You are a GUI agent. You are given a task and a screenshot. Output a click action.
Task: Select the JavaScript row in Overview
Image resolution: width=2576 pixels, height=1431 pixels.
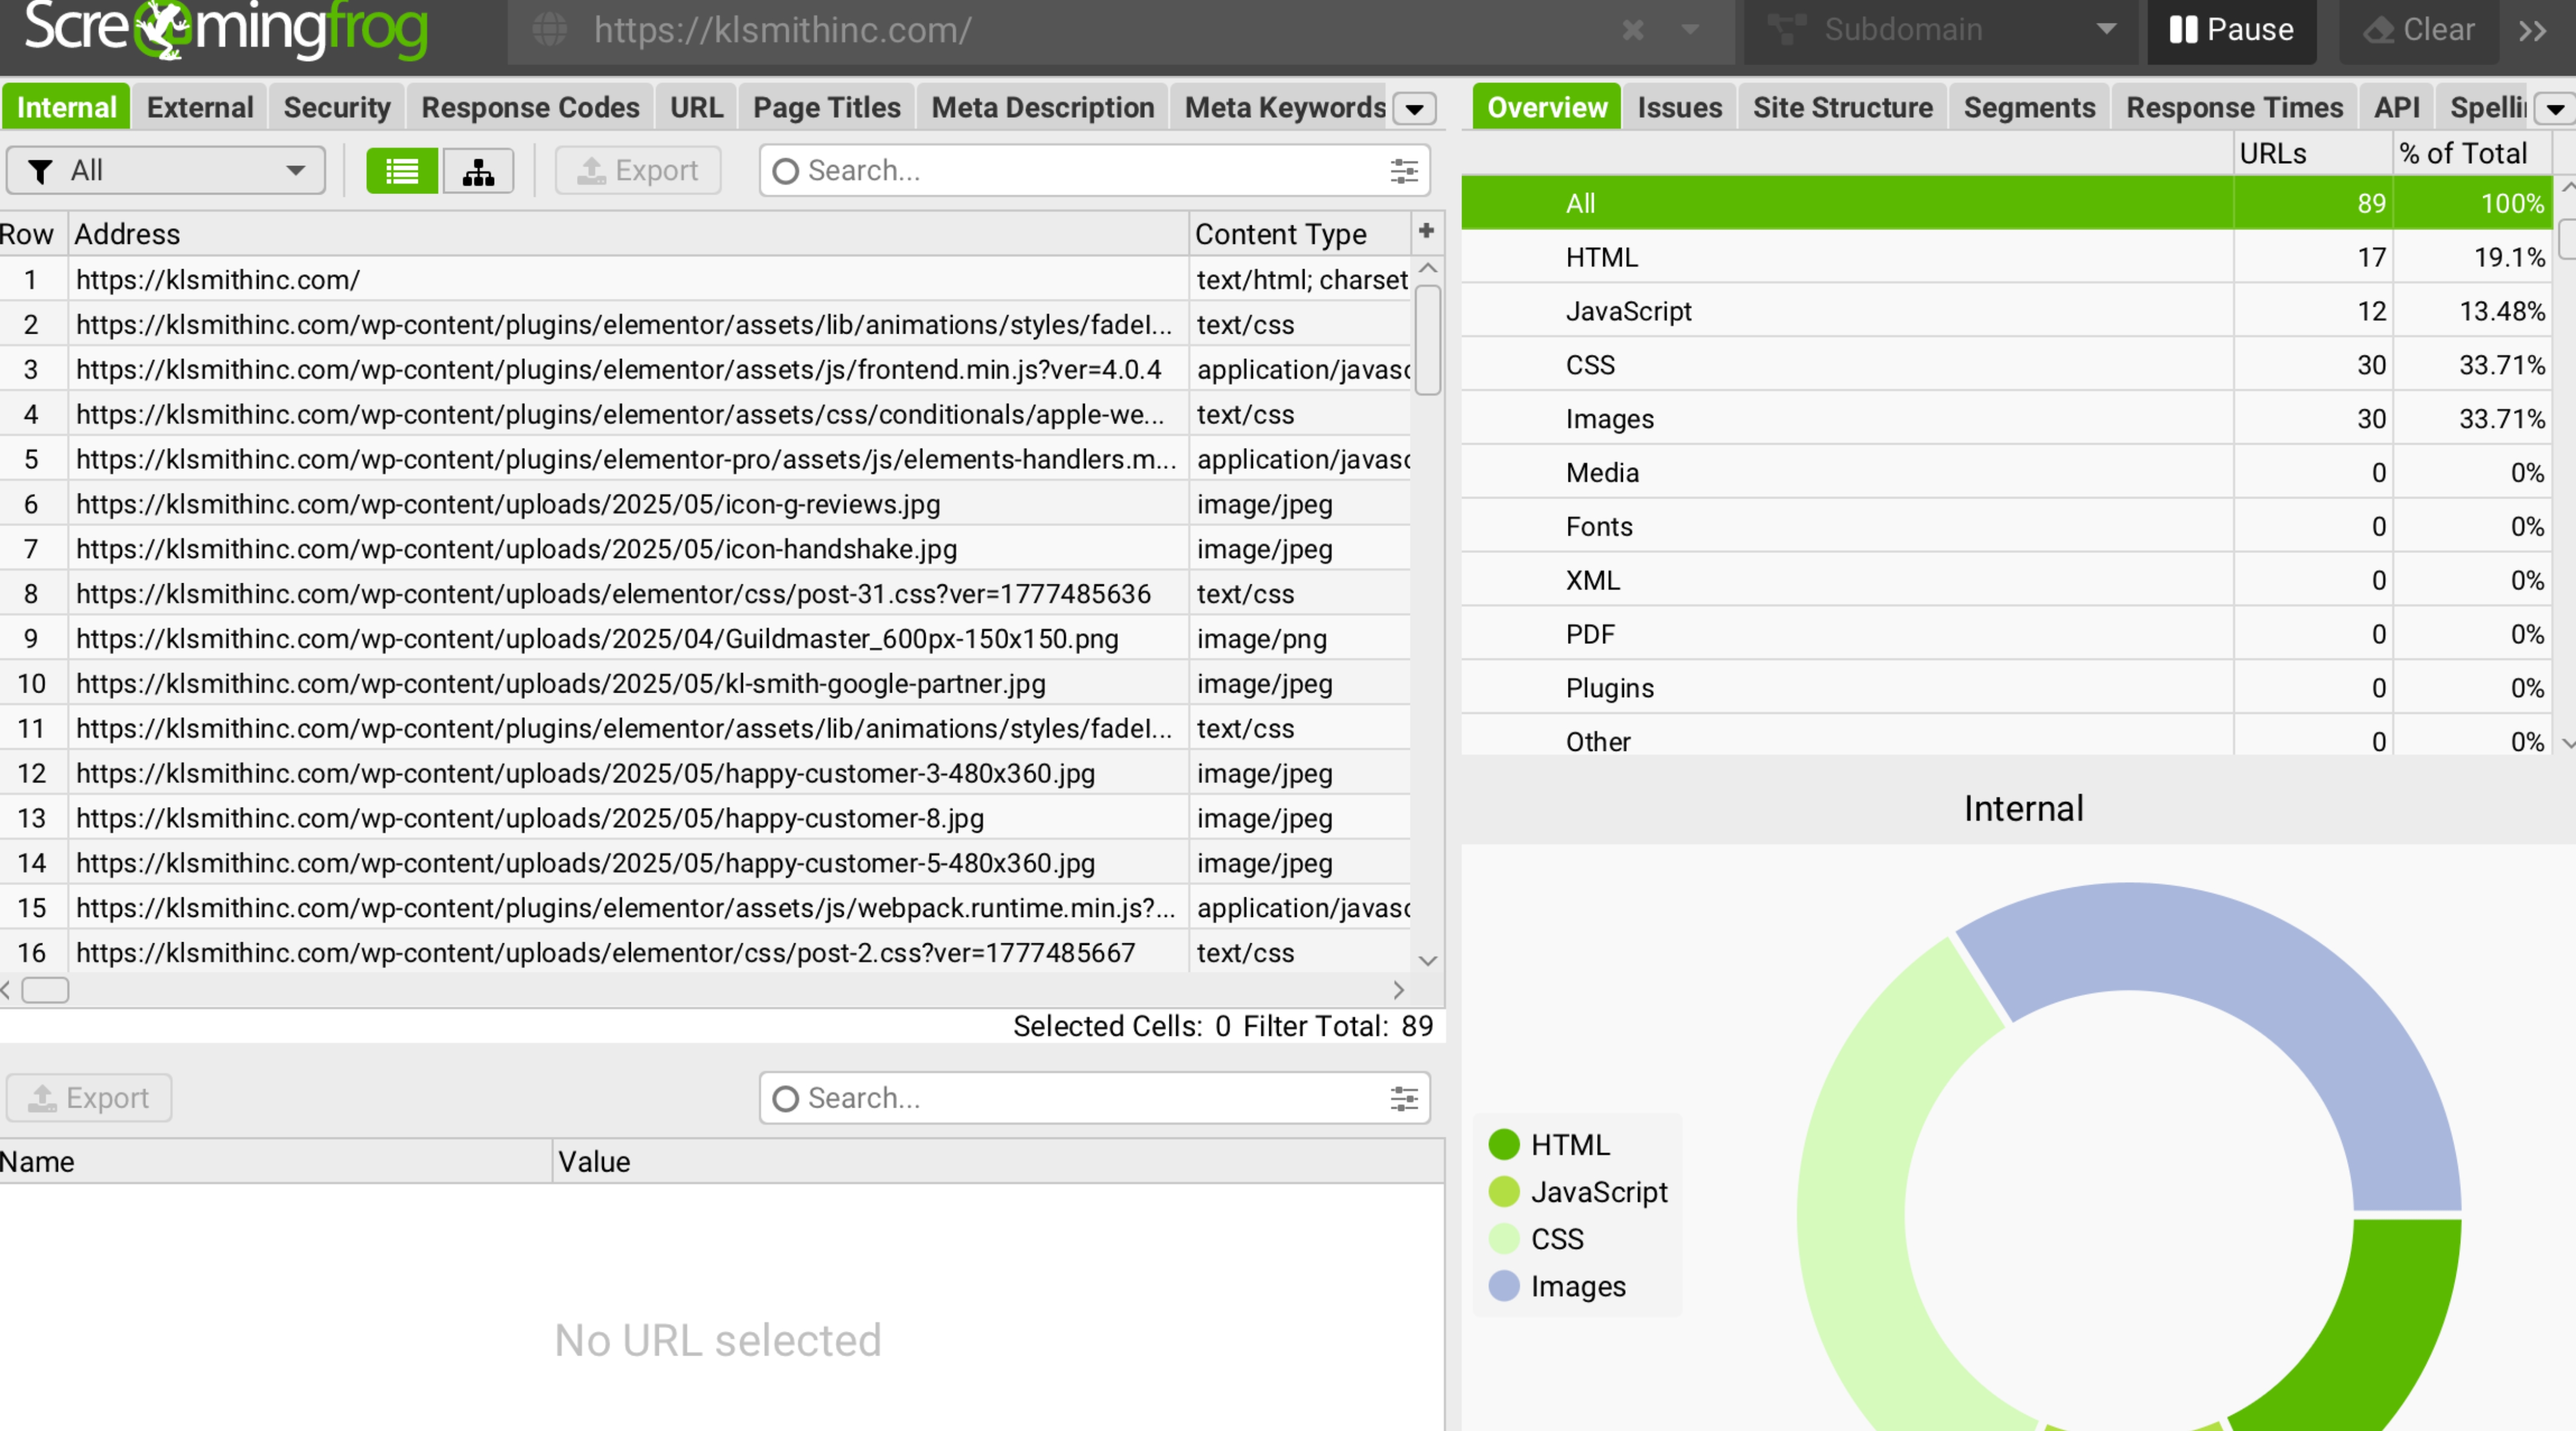pos(2006,311)
